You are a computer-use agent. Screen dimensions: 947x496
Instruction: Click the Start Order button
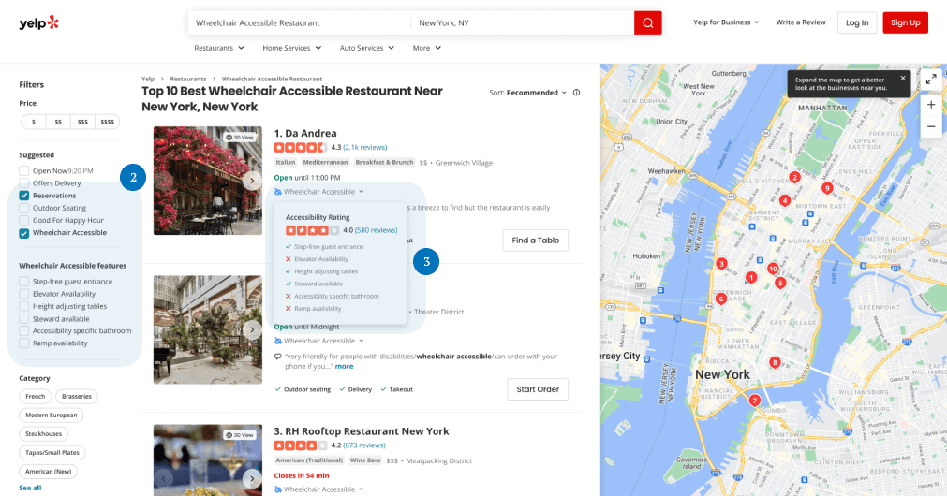point(538,389)
